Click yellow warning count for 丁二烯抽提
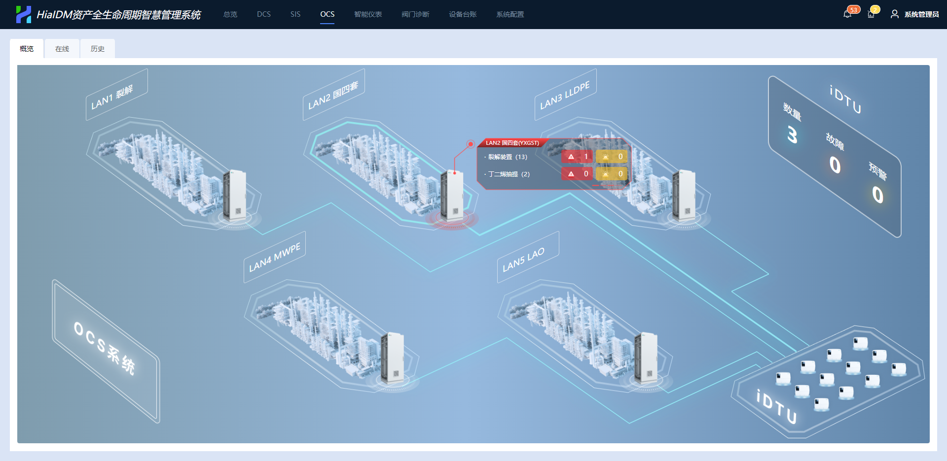This screenshot has height=461, width=947. click(x=612, y=174)
